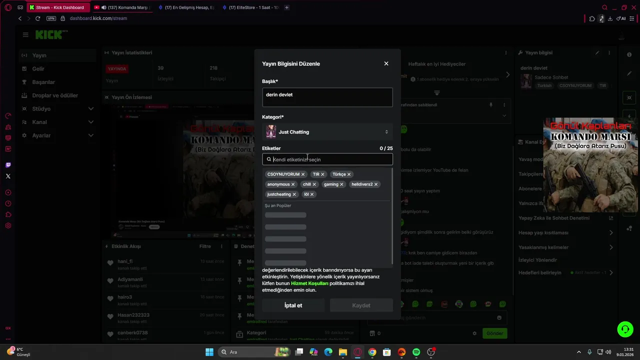
Task: Open browser downloads icon
Action: coord(610,18)
